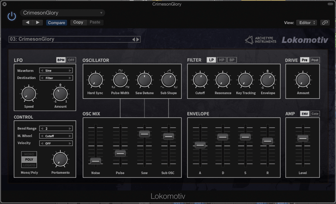Screen dimensions: 336x204
Task: Click the Noise mix fader
Action: pyautogui.click(x=95, y=161)
